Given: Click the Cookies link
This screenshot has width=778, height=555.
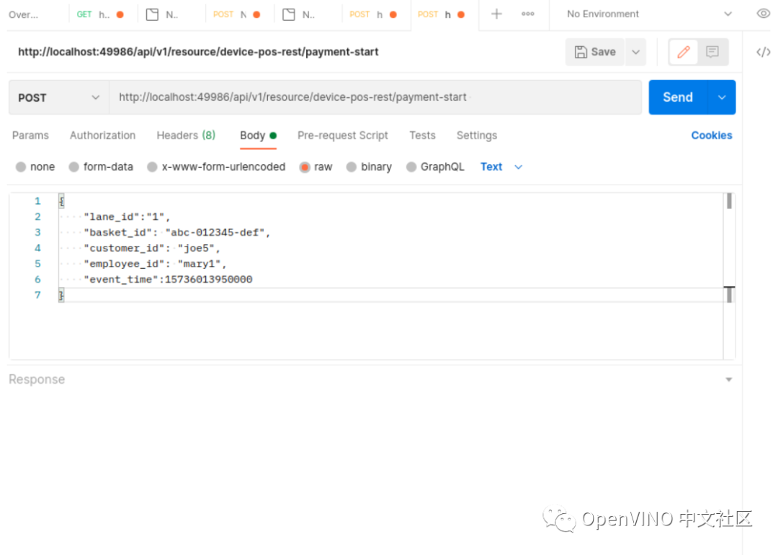Looking at the screenshot, I should coord(712,136).
